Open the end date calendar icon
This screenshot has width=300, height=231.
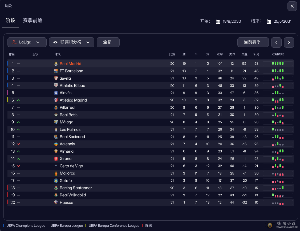269,22
